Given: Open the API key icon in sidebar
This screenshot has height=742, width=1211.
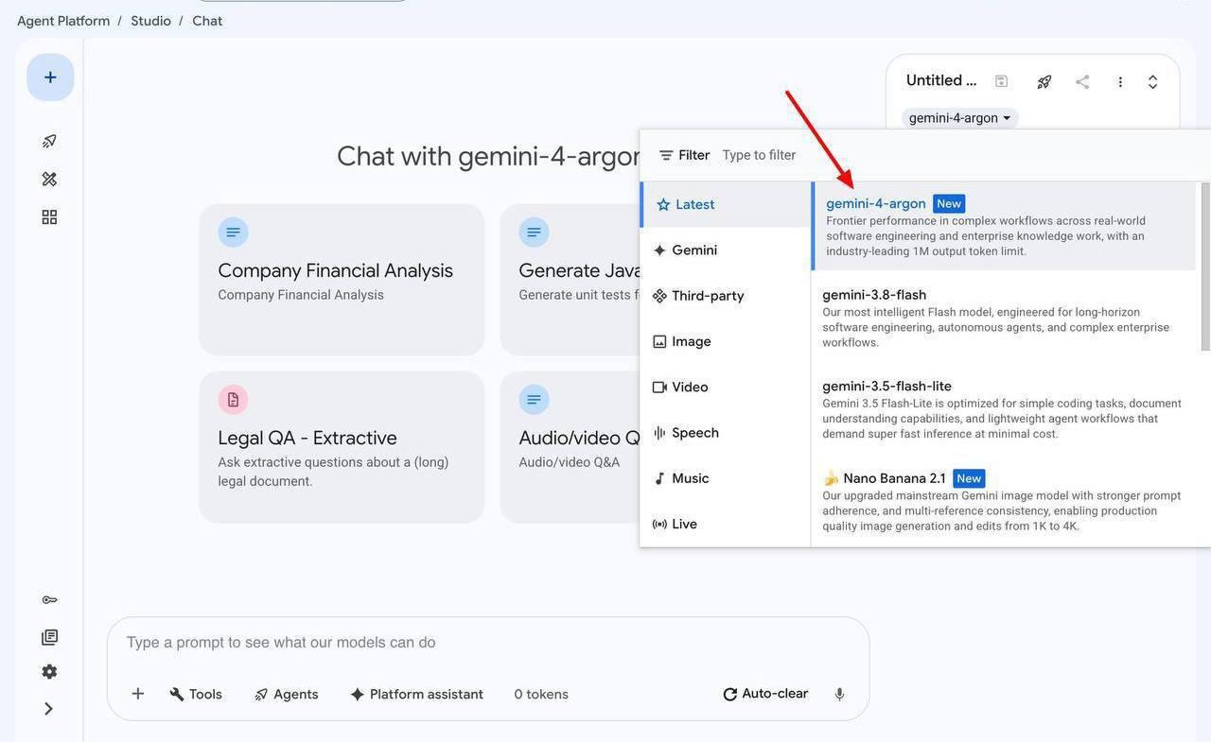Looking at the screenshot, I should tap(49, 600).
